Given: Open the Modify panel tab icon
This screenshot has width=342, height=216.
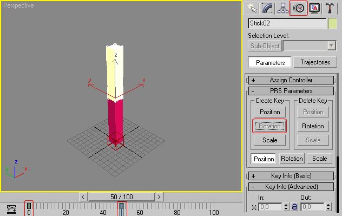Looking at the screenshot, I should (268, 8).
